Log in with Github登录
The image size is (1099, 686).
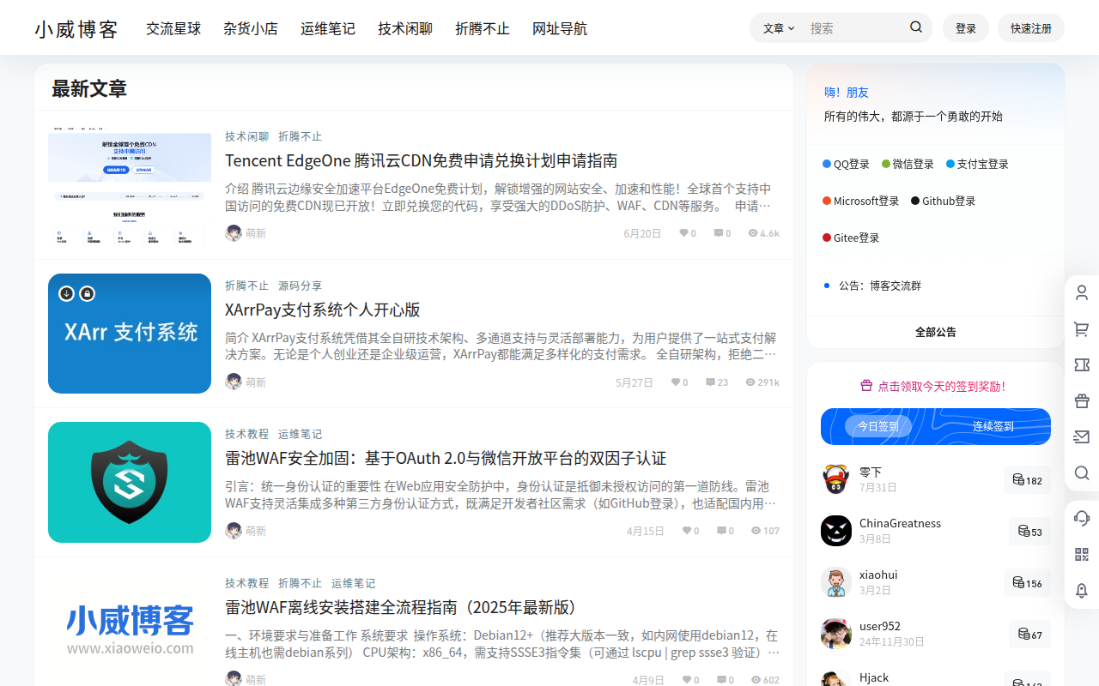click(943, 201)
